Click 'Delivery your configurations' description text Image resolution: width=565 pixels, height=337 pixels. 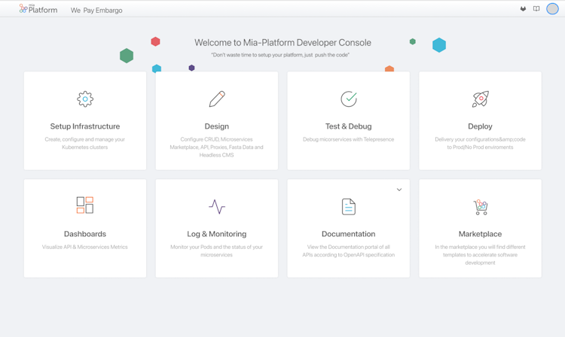pos(480,143)
